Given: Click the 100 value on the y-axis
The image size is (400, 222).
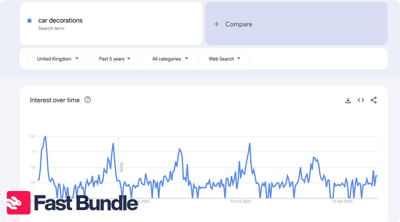Looking at the screenshot, I should point(32,136).
